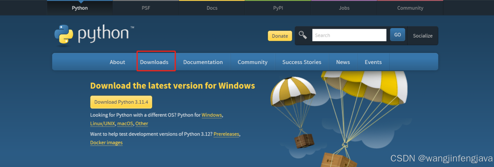Open the Jobs top tab
The width and height of the screenshot is (494, 167).
(x=344, y=8)
